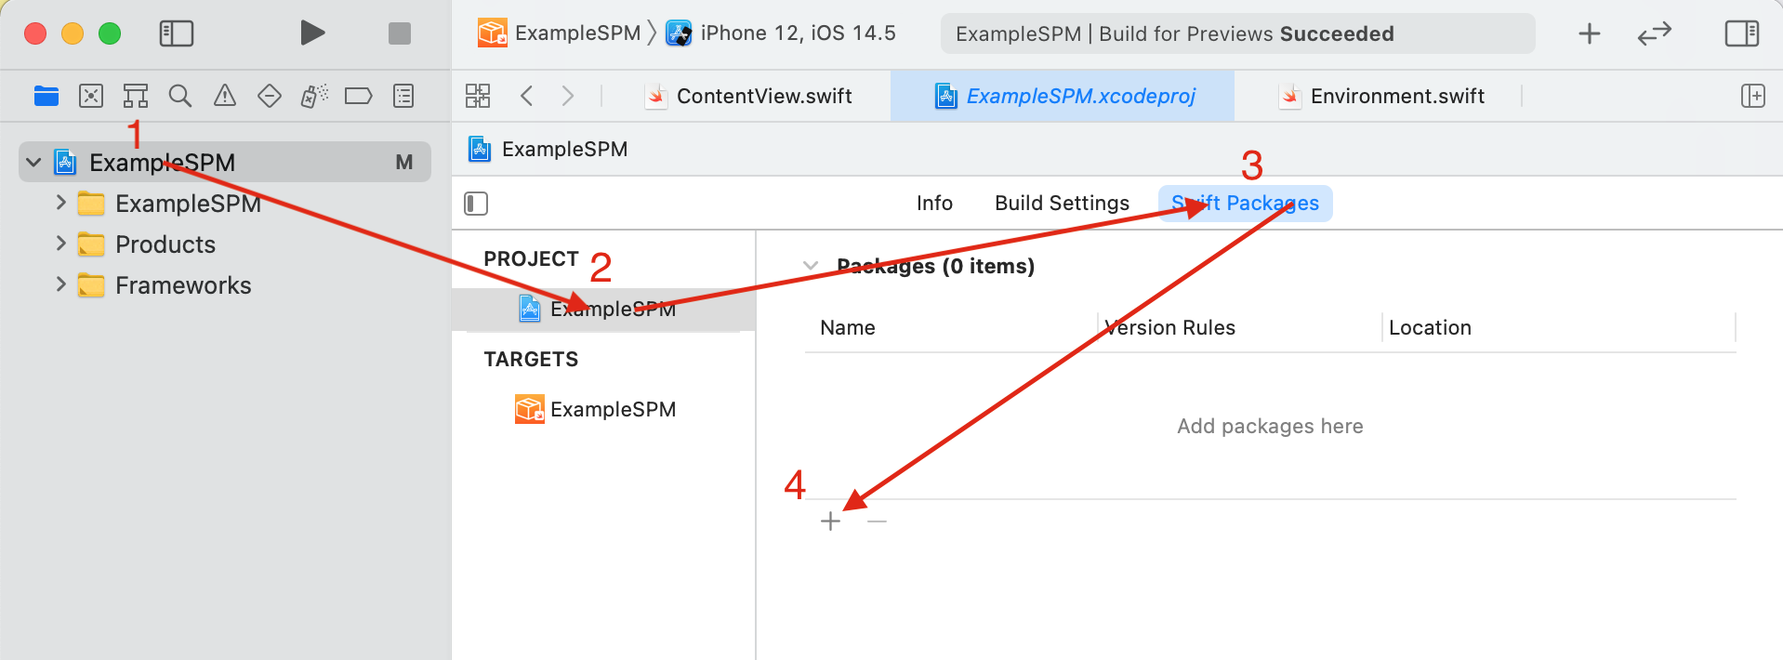Screen dimensions: 1783x660
Task: Open the Library with plus button
Action: pos(1590,34)
